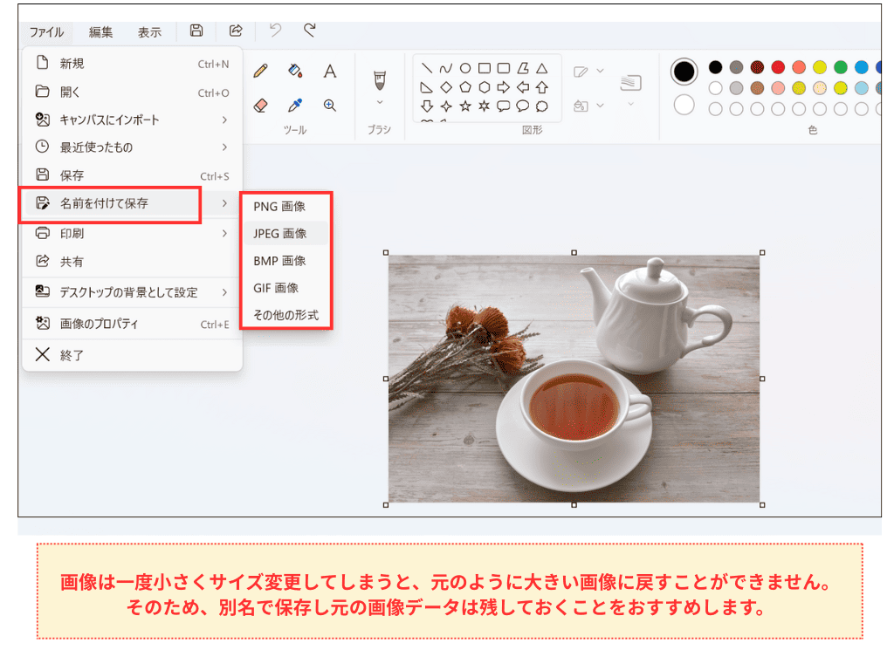This screenshot has width=894, height=650.
Task: Select the Color picker eyedropper
Action: [x=295, y=105]
